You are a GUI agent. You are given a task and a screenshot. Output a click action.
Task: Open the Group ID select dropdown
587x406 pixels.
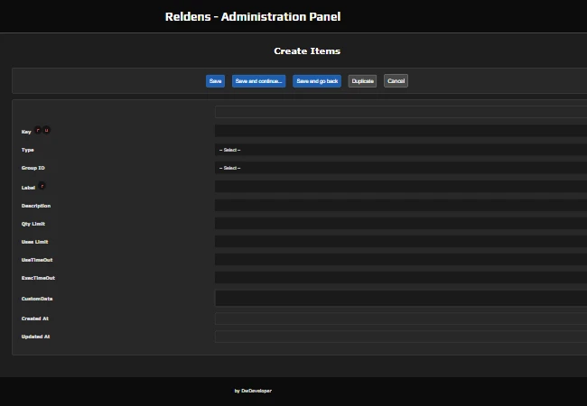pyautogui.click(x=401, y=168)
